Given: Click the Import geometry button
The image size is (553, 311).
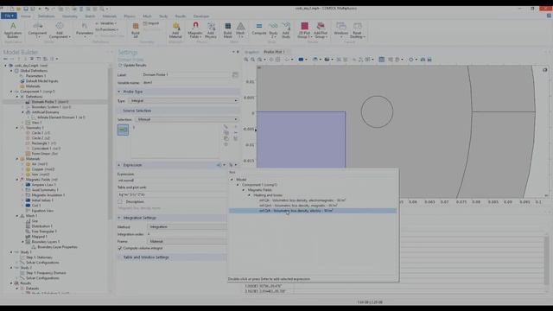Looking at the screenshot, I should [x=151, y=23].
